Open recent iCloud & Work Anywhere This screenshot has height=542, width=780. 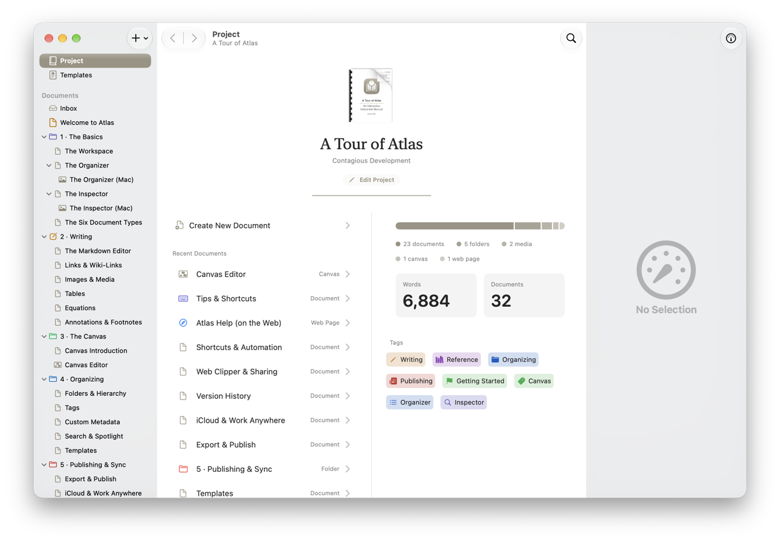[x=263, y=420]
